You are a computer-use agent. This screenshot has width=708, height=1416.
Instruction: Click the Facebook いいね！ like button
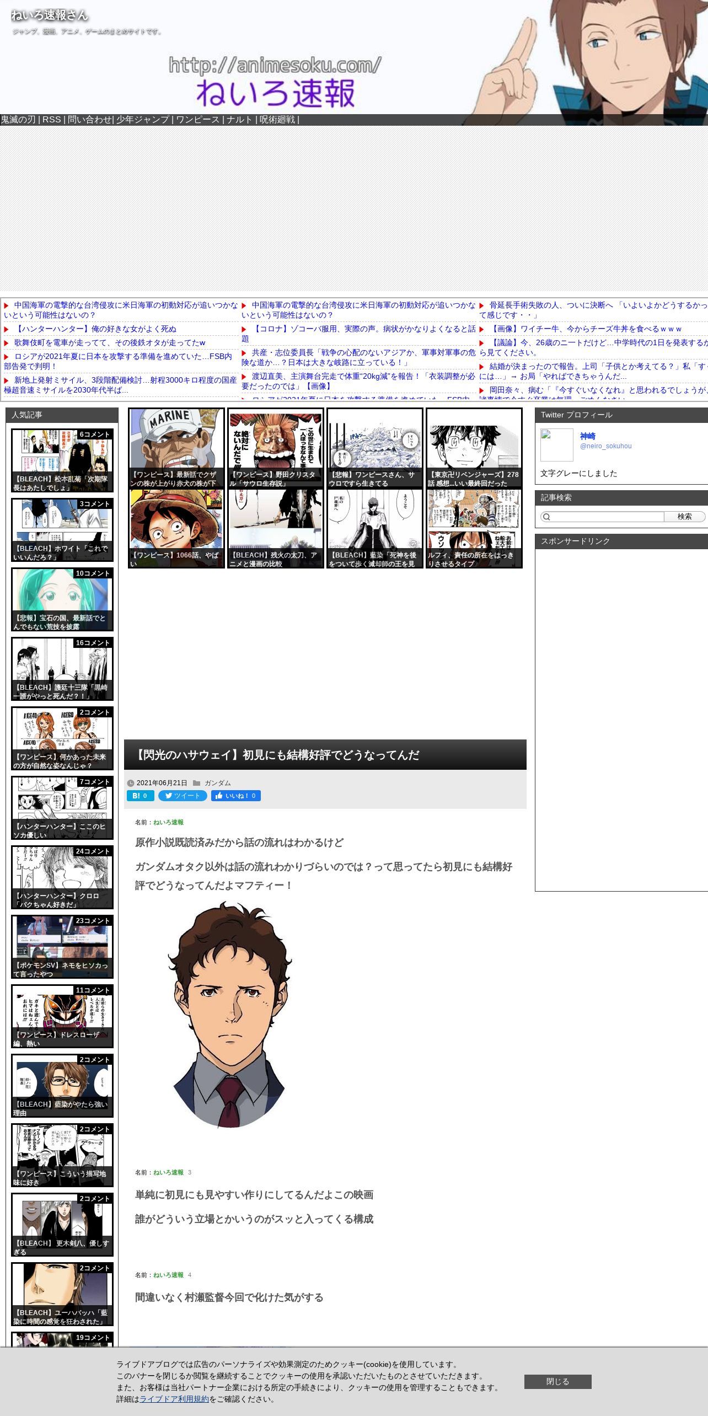coord(235,796)
